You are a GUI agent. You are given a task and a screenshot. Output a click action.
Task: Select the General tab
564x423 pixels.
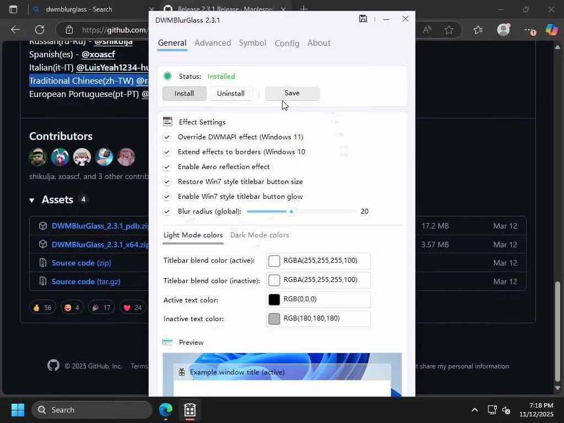click(x=172, y=43)
